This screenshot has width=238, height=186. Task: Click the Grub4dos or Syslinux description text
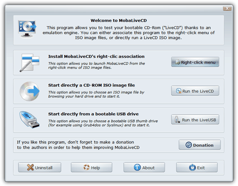[103, 123]
